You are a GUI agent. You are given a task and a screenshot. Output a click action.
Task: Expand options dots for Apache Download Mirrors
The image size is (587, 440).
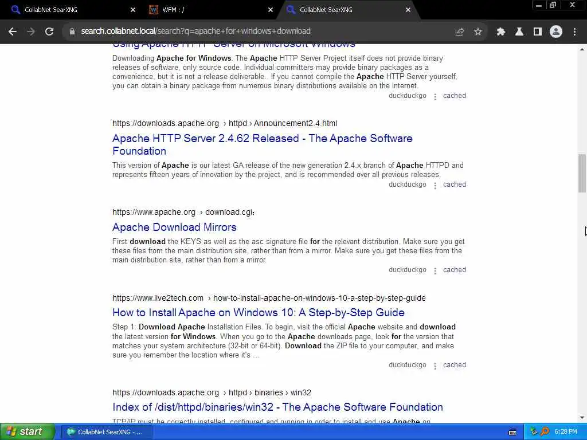coord(435,271)
